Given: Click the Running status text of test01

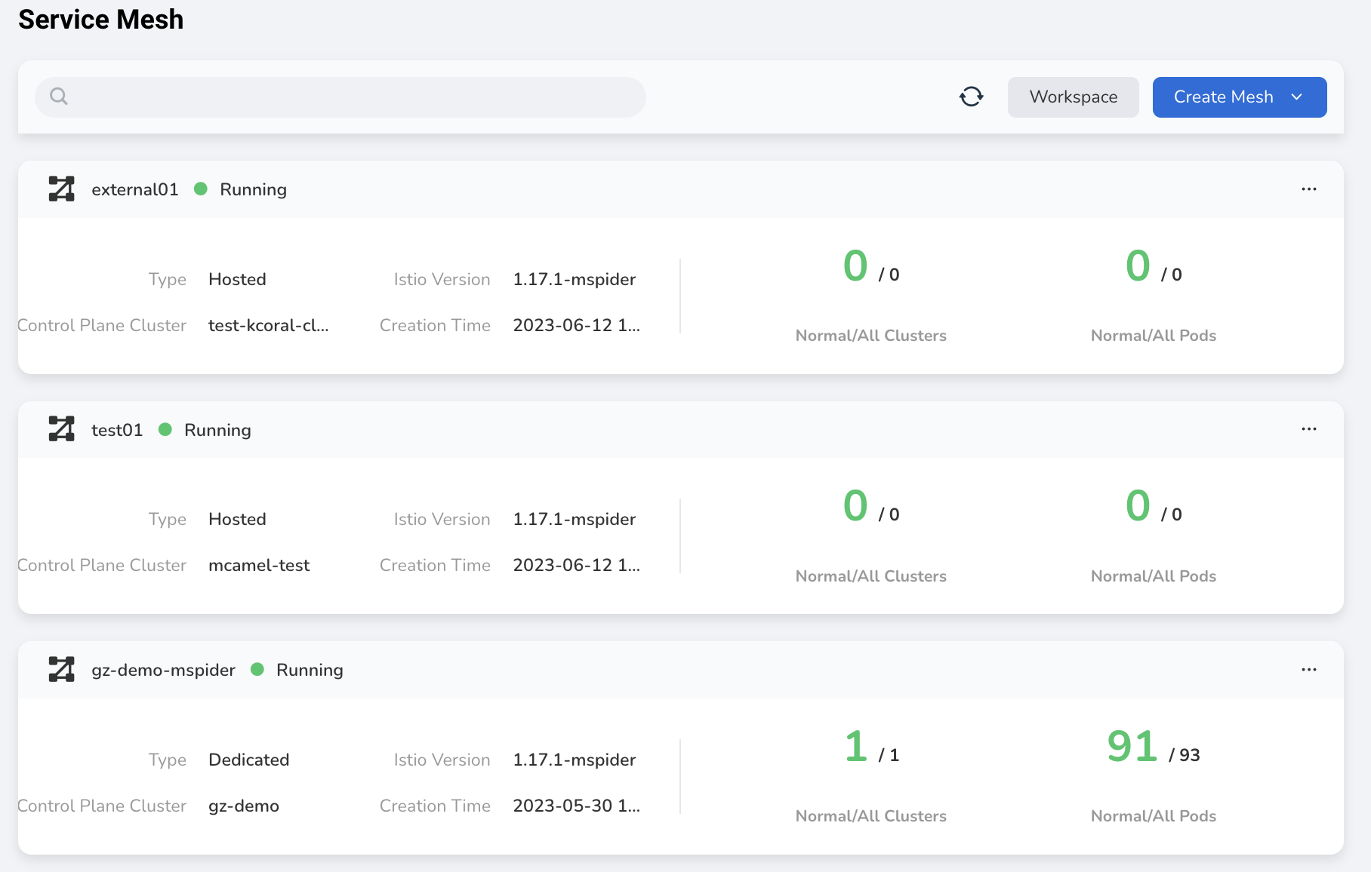Looking at the screenshot, I should [x=217, y=430].
